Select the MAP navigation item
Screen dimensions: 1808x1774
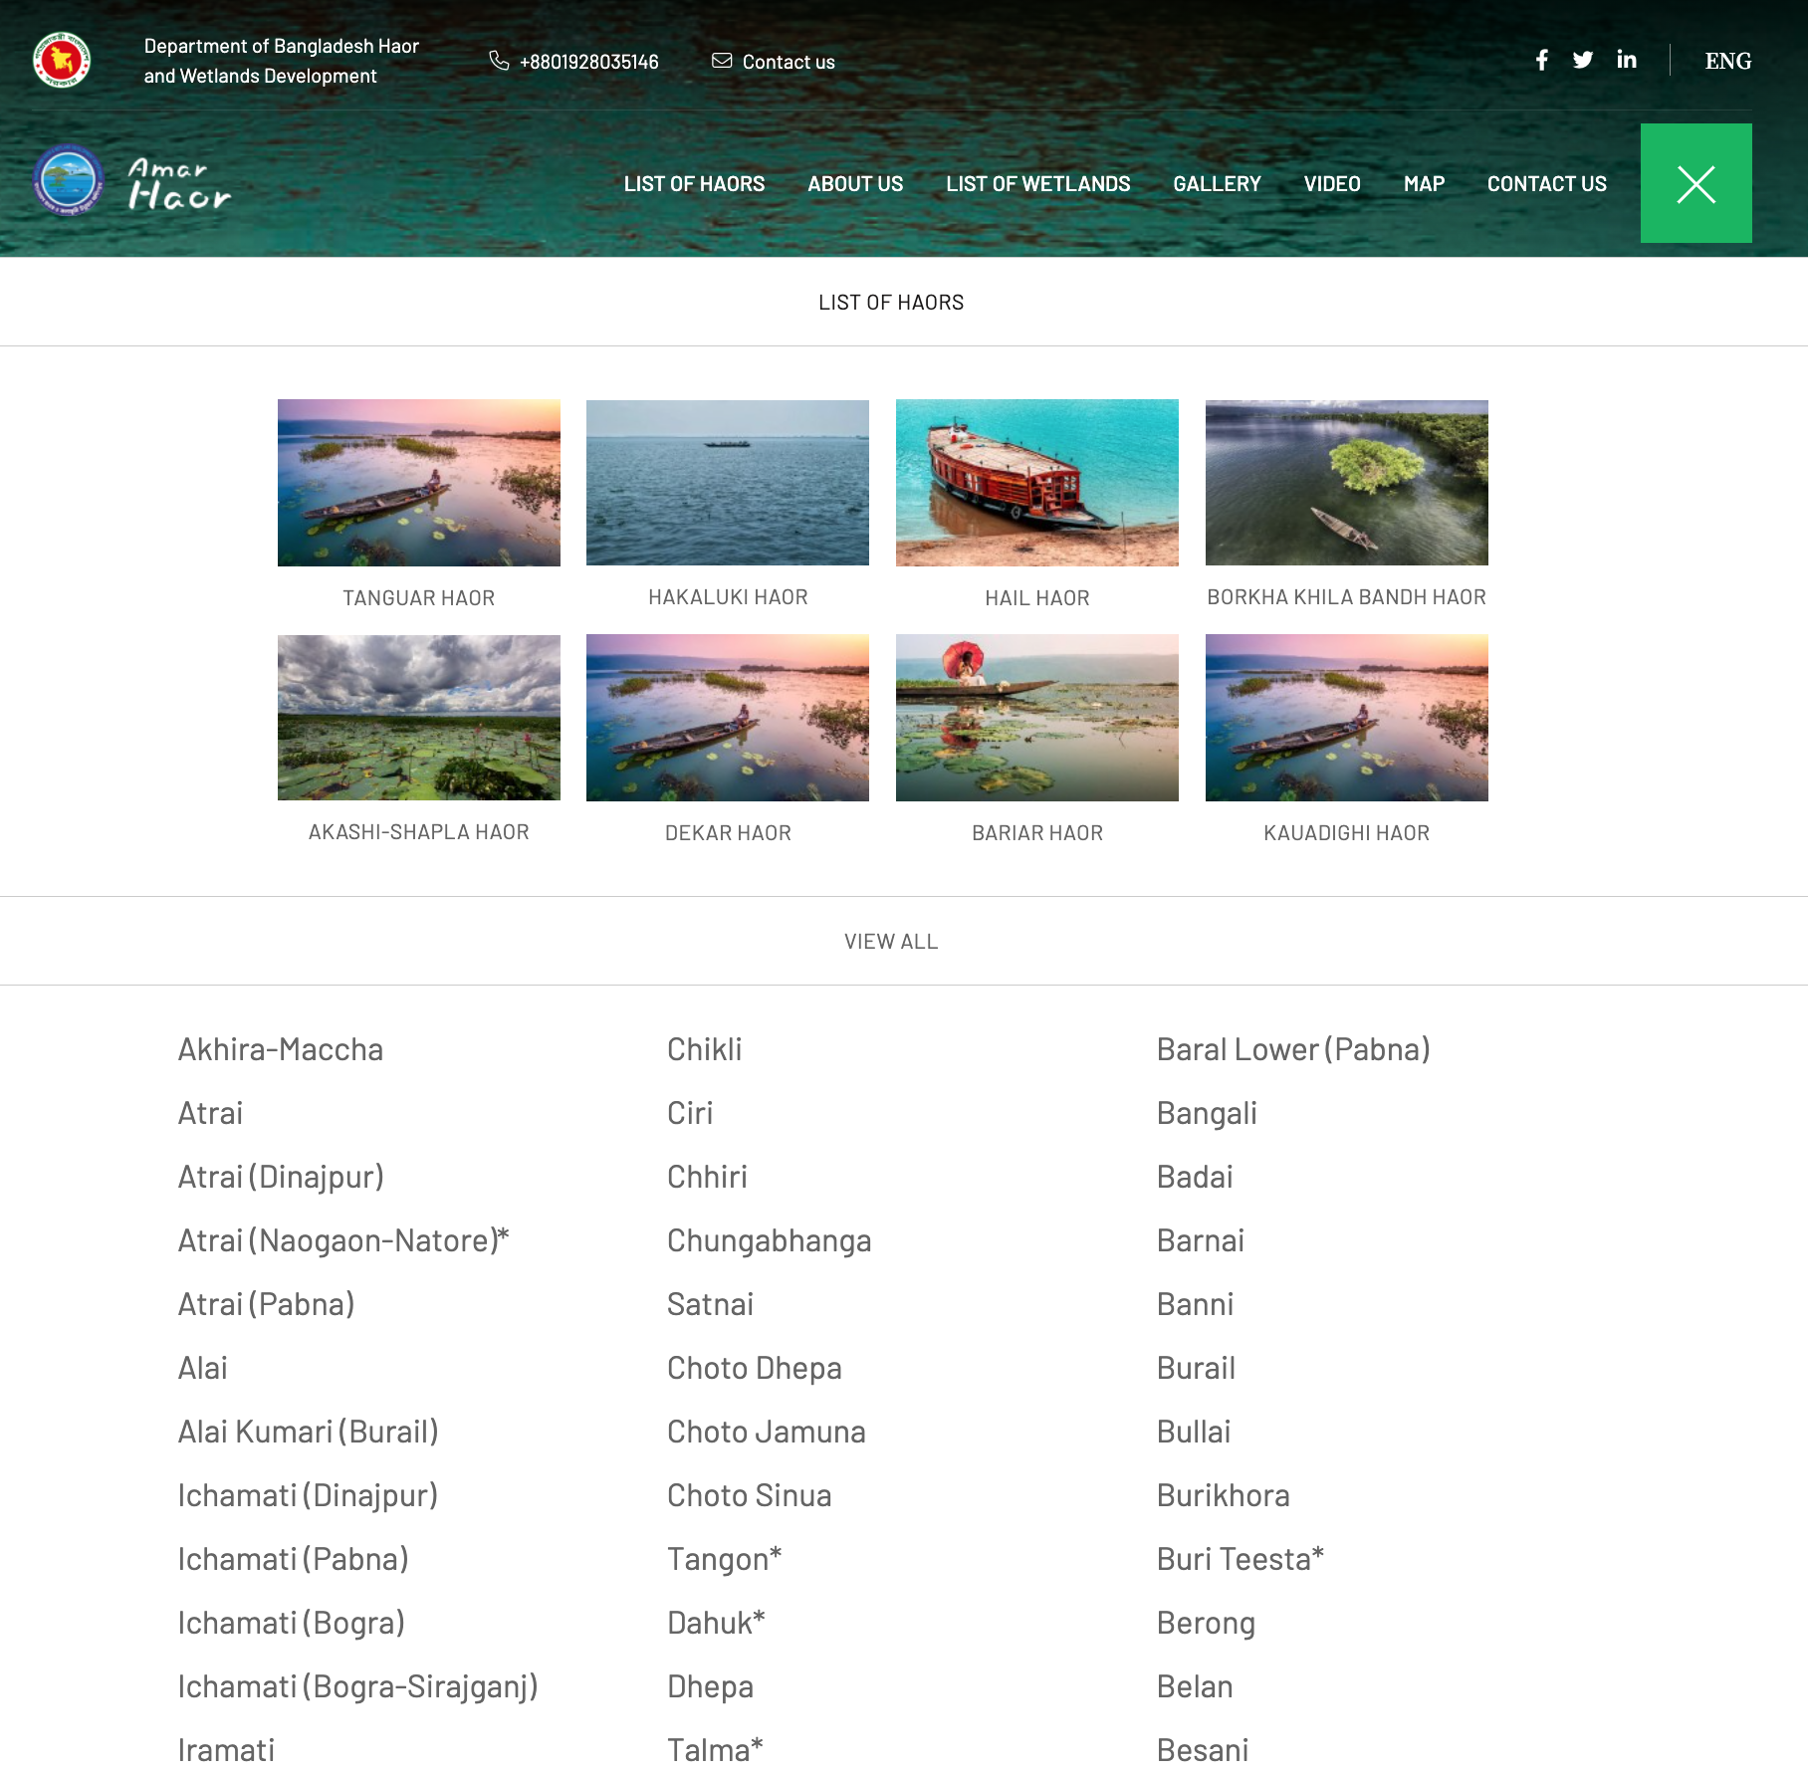(1424, 184)
